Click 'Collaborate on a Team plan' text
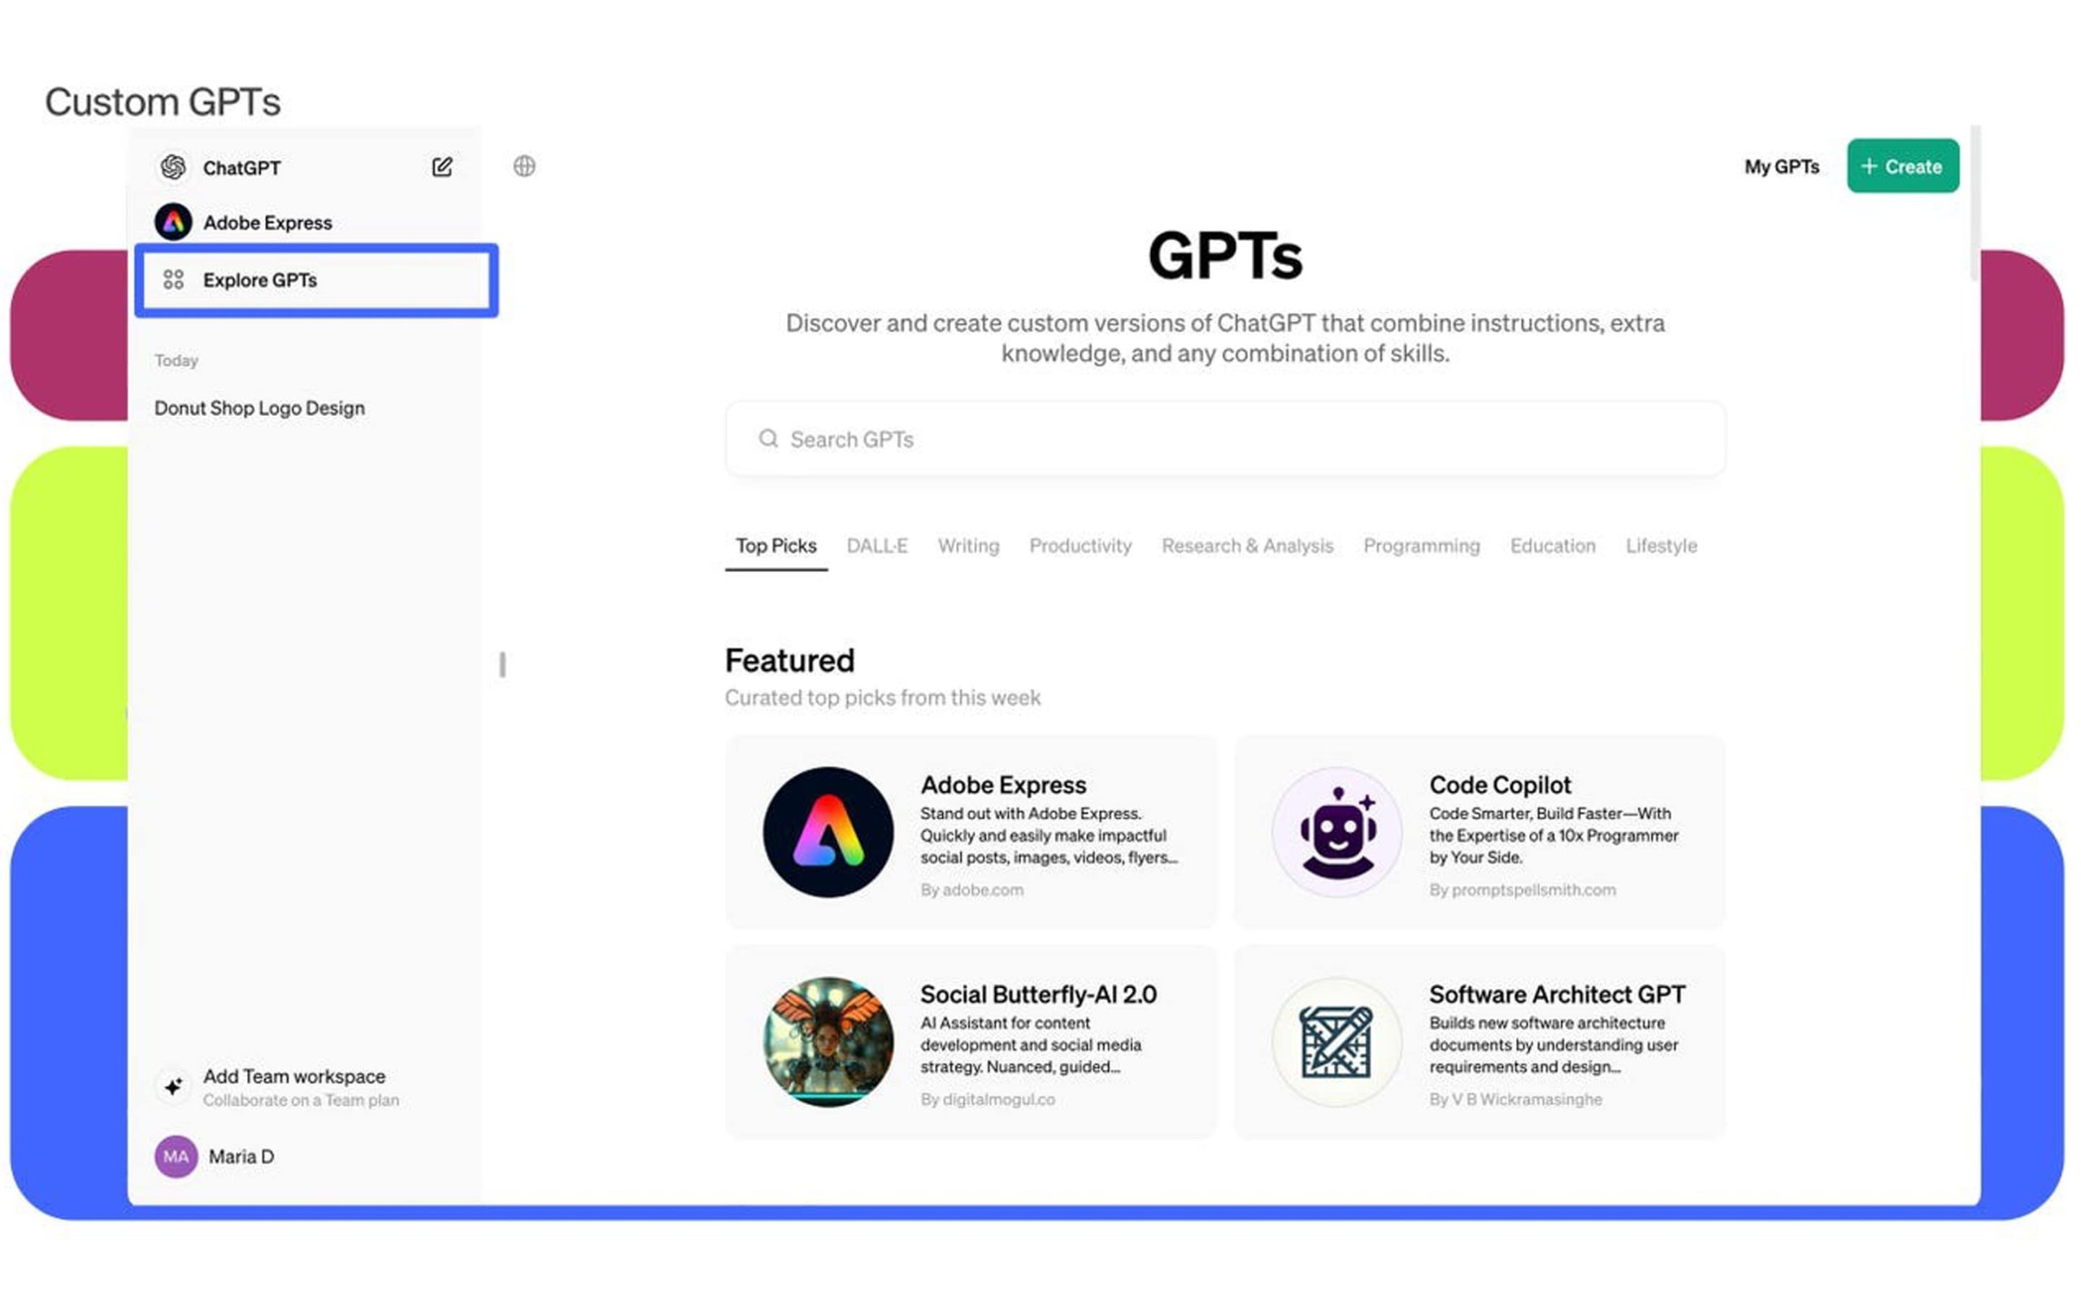The height and width of the screenshot is (1300, 2081). point(301,1100)
